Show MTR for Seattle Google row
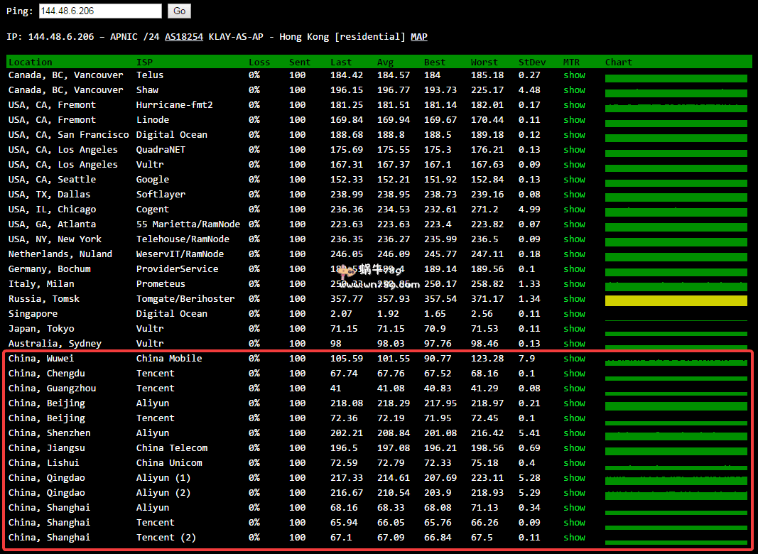The height and width of the screenshot is (554, 758). [x=574, y=180]
